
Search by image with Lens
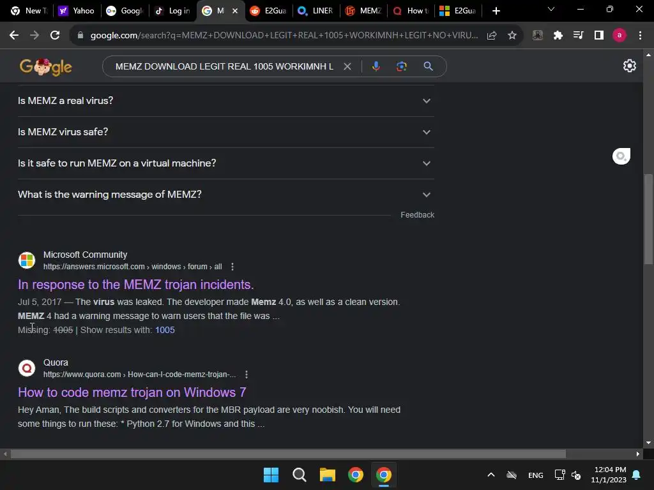401,66
